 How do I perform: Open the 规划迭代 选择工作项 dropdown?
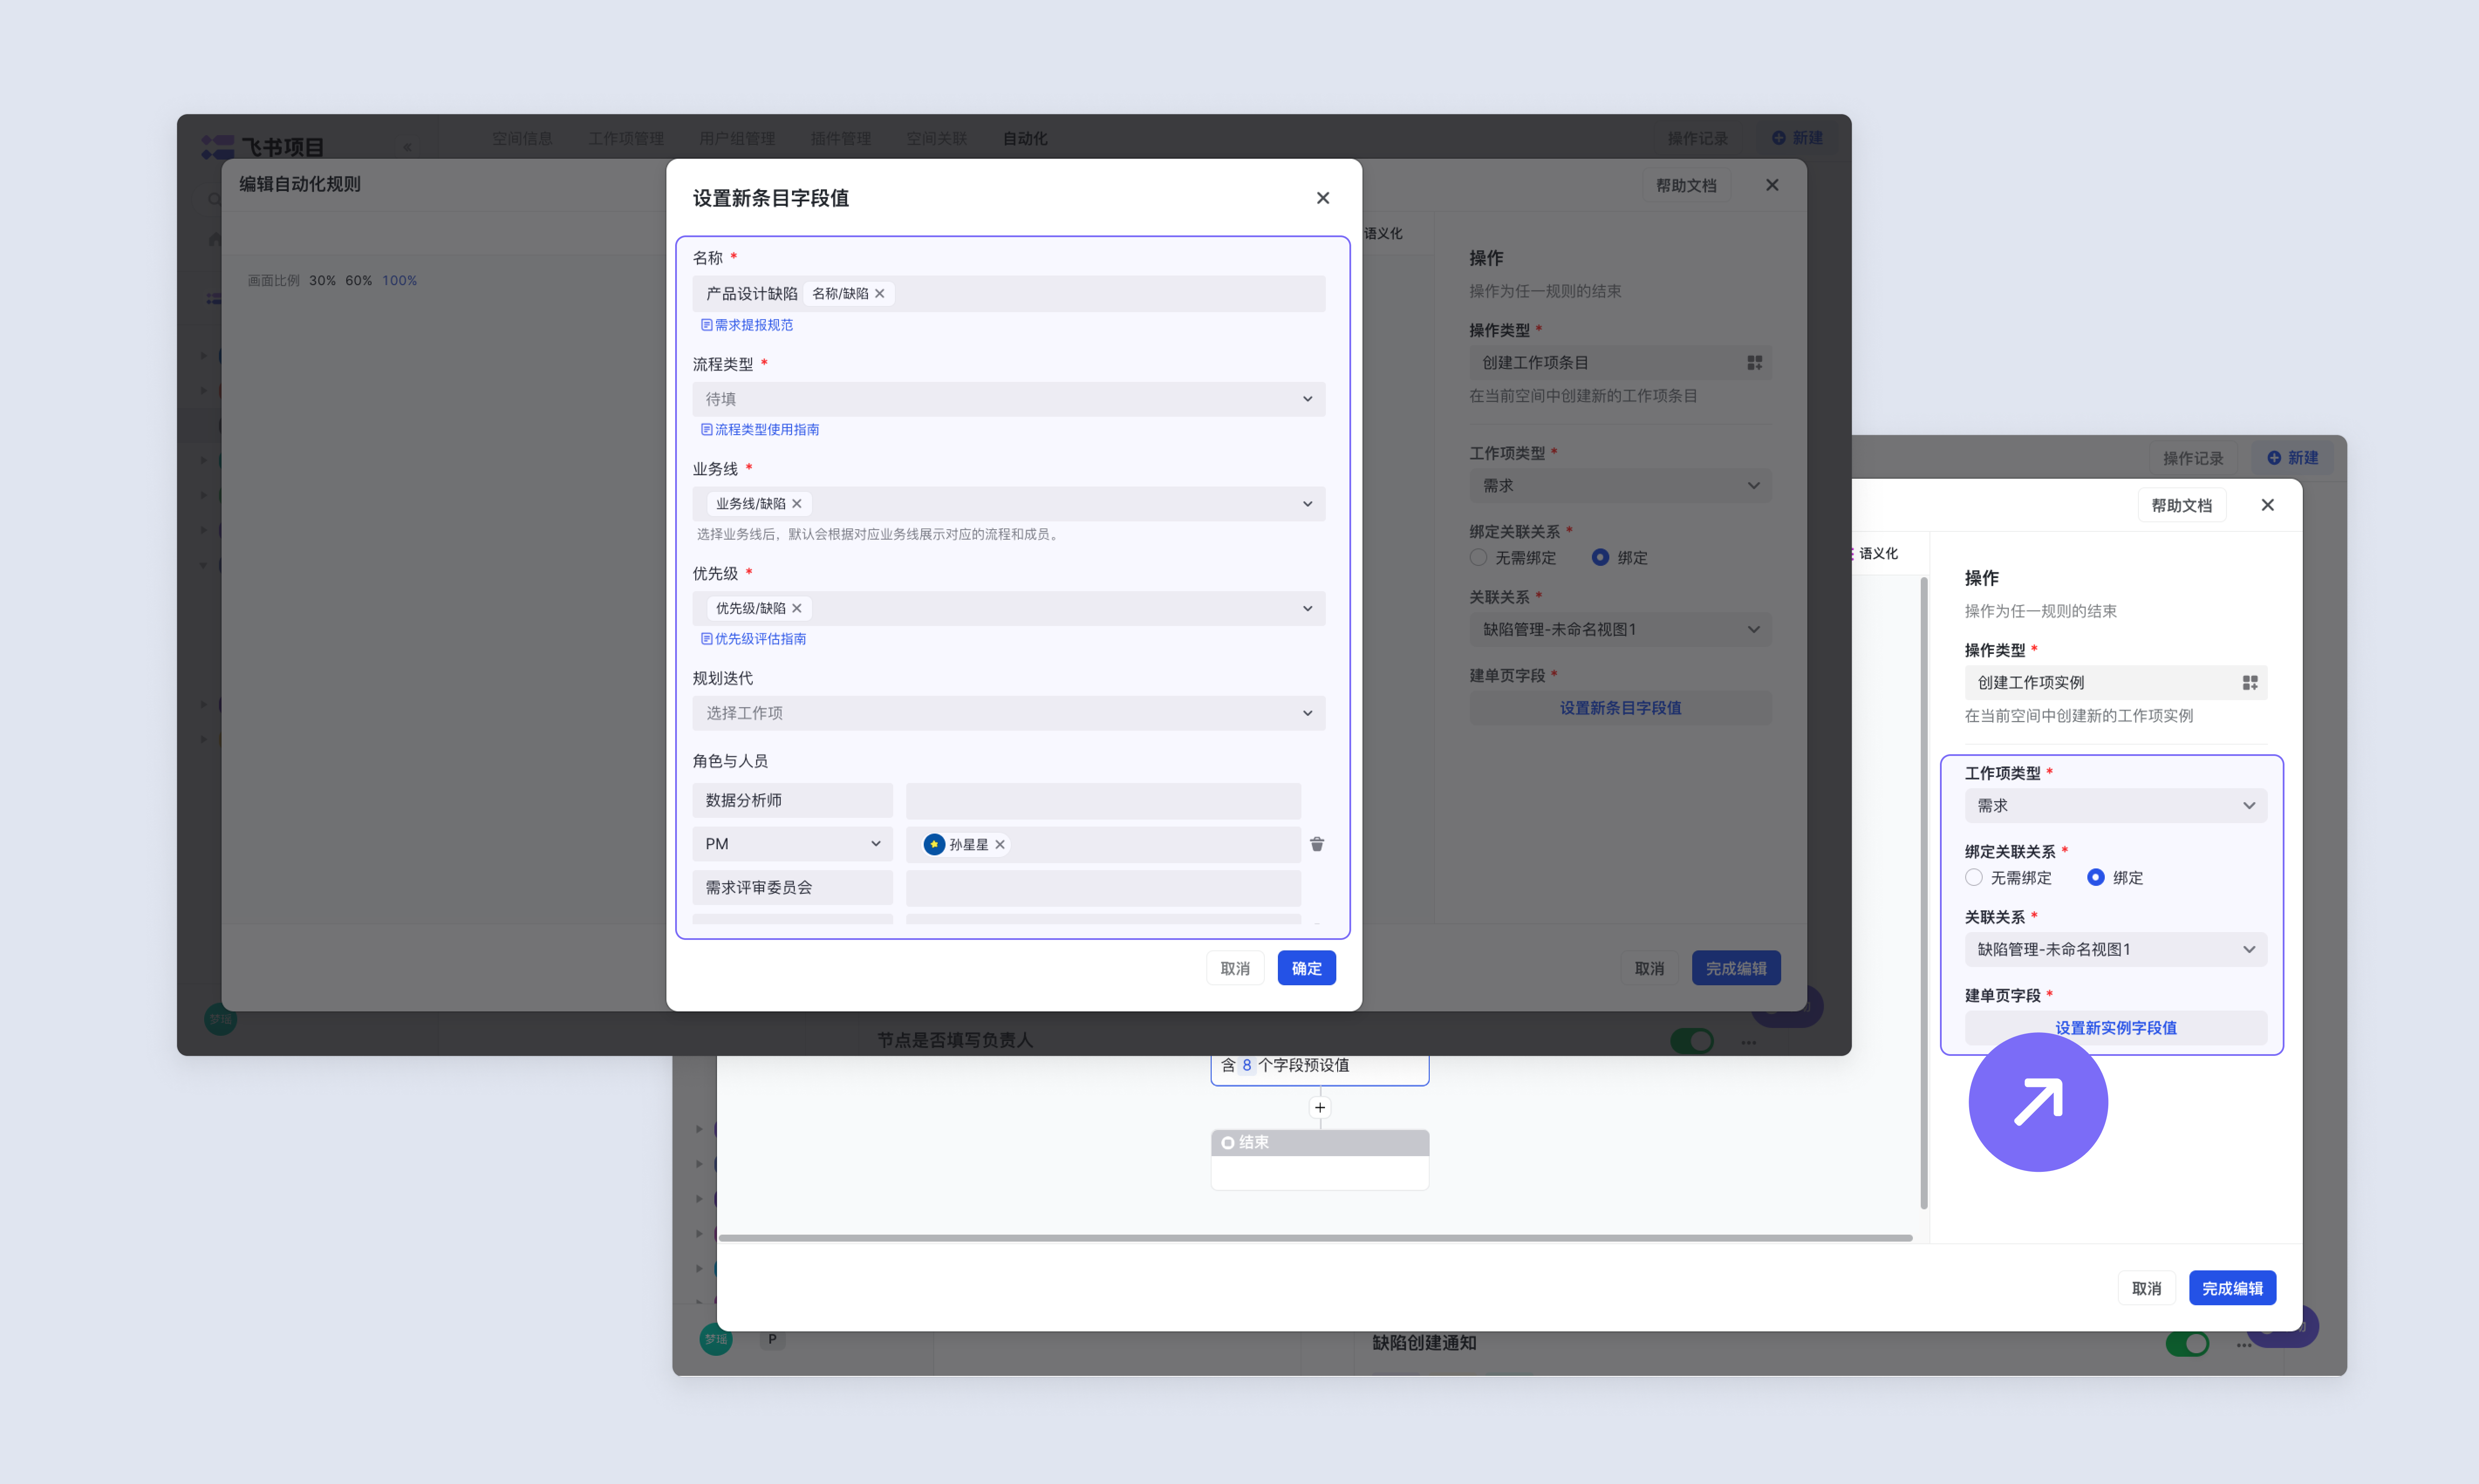(1008, 713)
